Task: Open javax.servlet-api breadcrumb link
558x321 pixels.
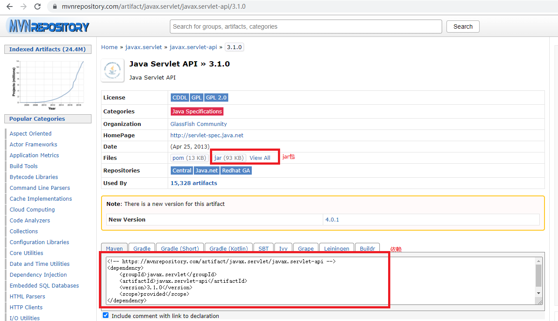Action: [193, 47]
